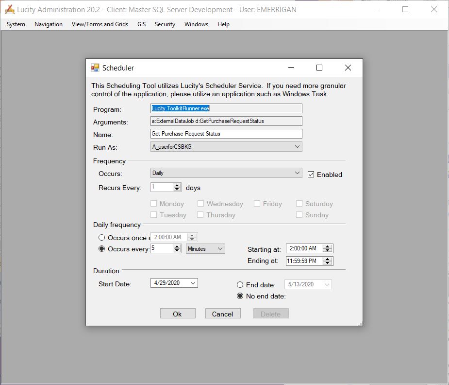This screenshot has height=385, width=449.
Task: Click the Cancel button
Action: (x=223, y=314)
